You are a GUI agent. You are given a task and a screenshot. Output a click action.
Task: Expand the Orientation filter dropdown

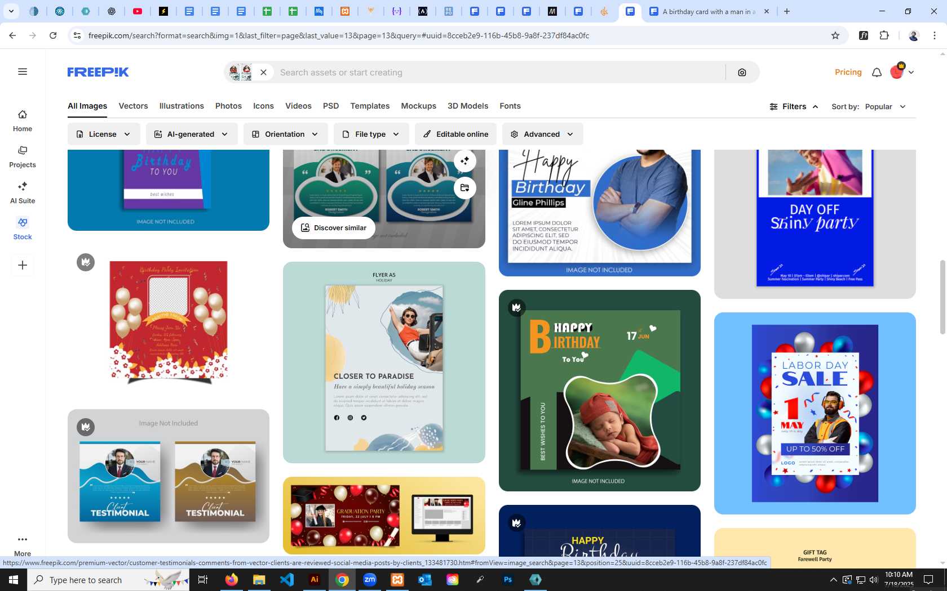click(285, 134)
